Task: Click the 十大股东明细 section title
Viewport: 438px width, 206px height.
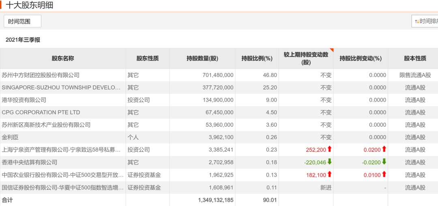Action: pos(29,5)
